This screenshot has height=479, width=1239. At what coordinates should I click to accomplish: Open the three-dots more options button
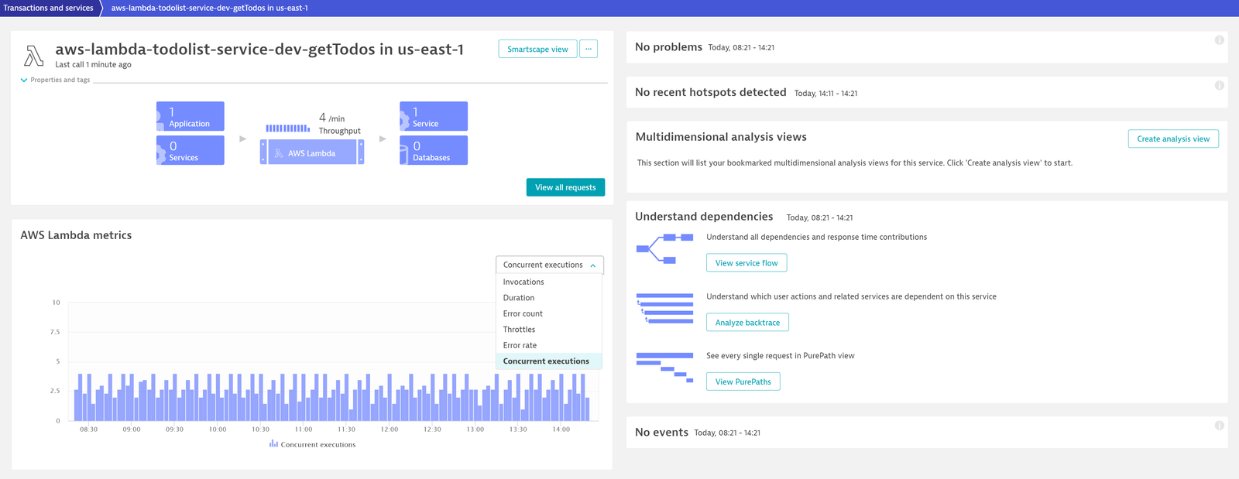[x=589, y=49]
